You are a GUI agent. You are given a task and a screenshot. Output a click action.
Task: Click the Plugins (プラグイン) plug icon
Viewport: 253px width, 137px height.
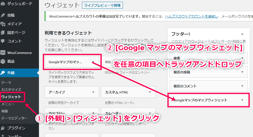coord(3,128)
